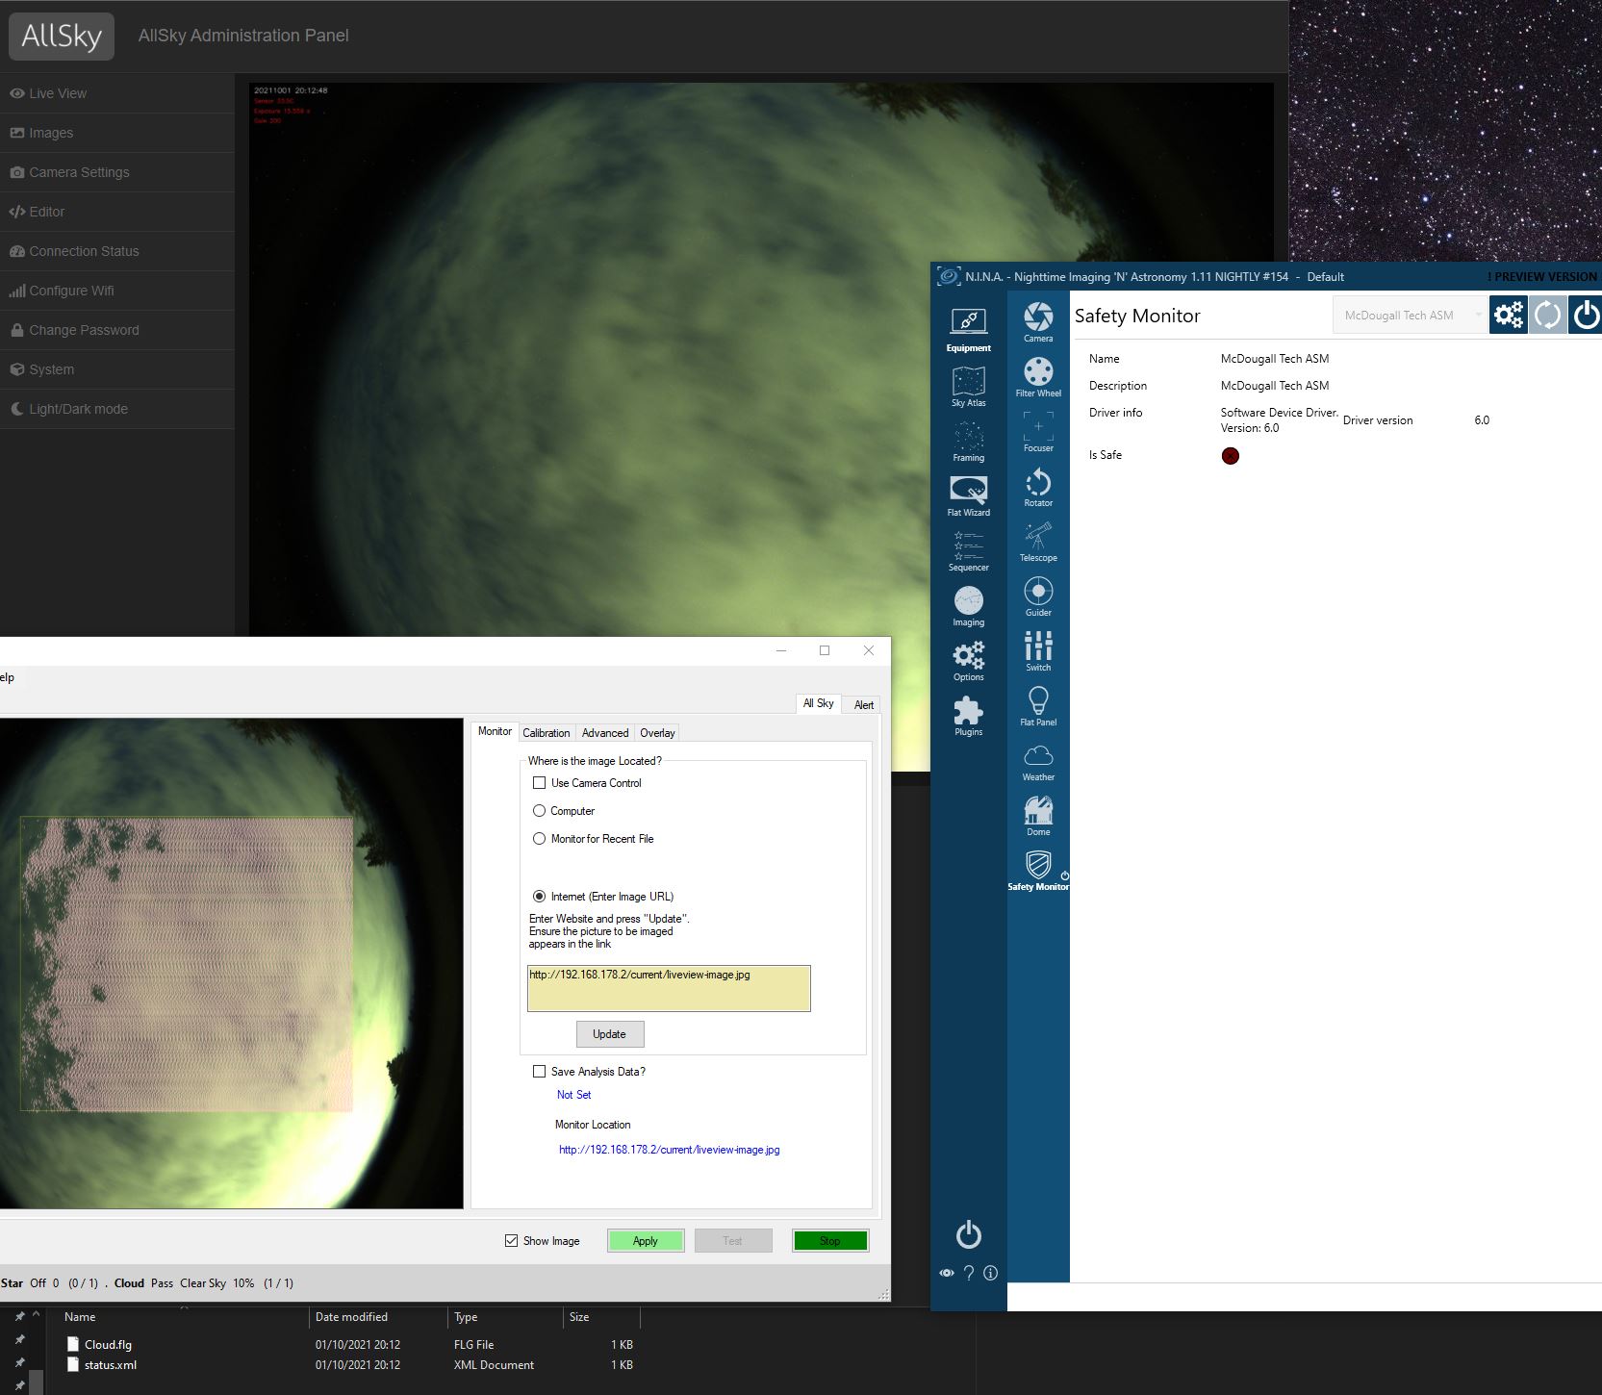Open the Imaging view in N.I.N.A.
The width and height of the screenshot is (1602, 1395).
point(968,605)
